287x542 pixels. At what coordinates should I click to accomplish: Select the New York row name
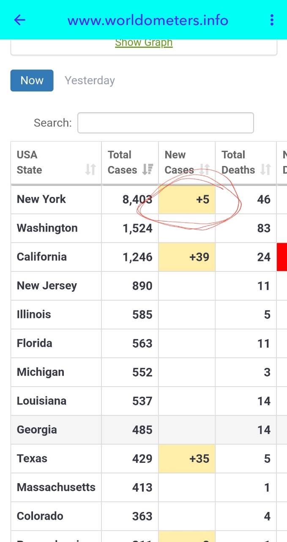click(x=41, y=199)
